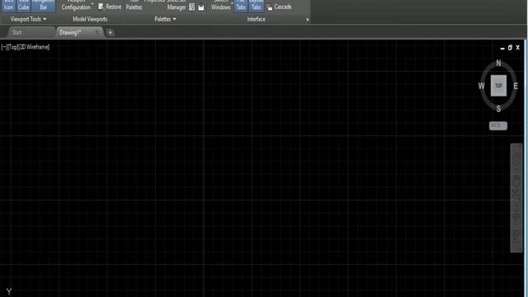Minimize the drawing viewport window

[502, 48]
